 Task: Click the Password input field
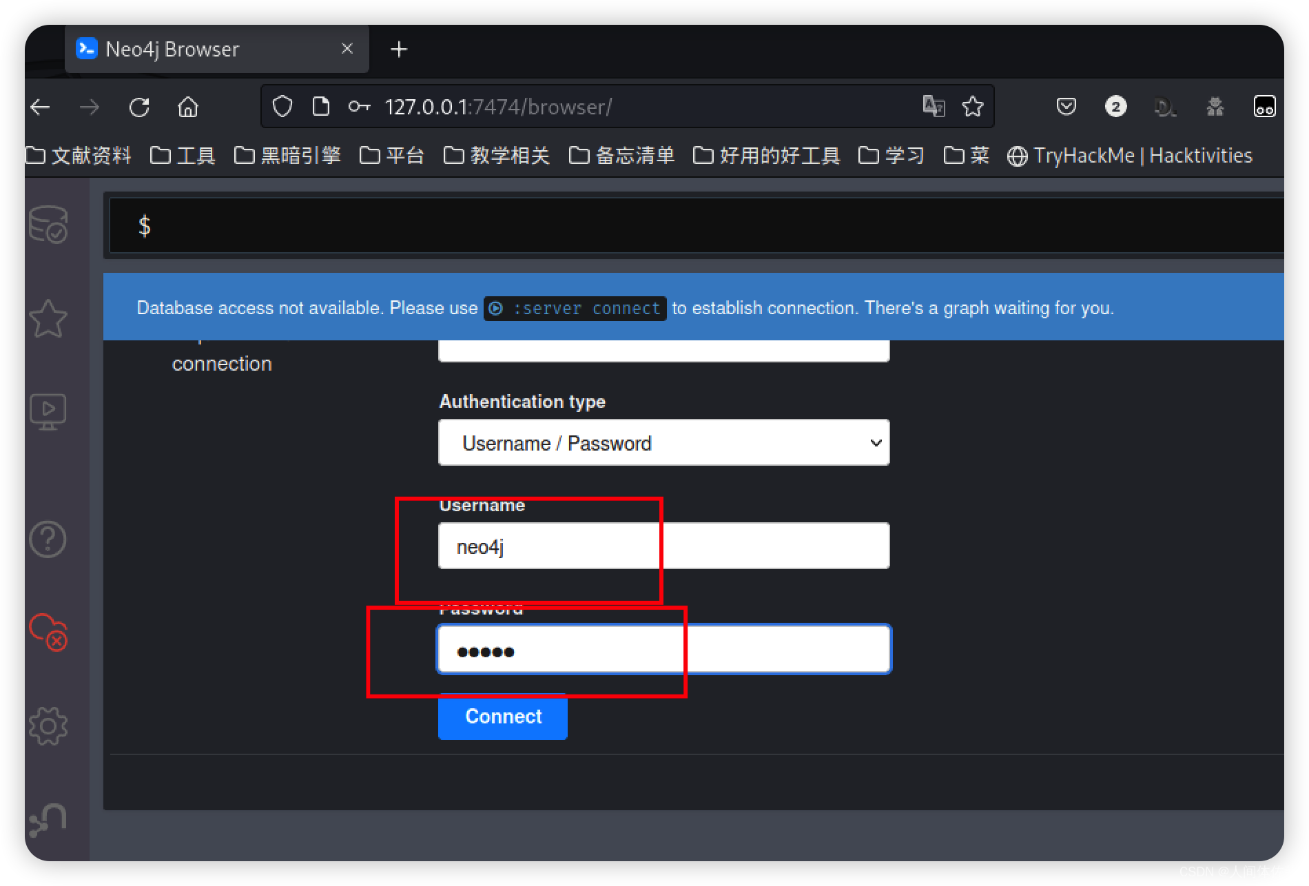point(663,648)
